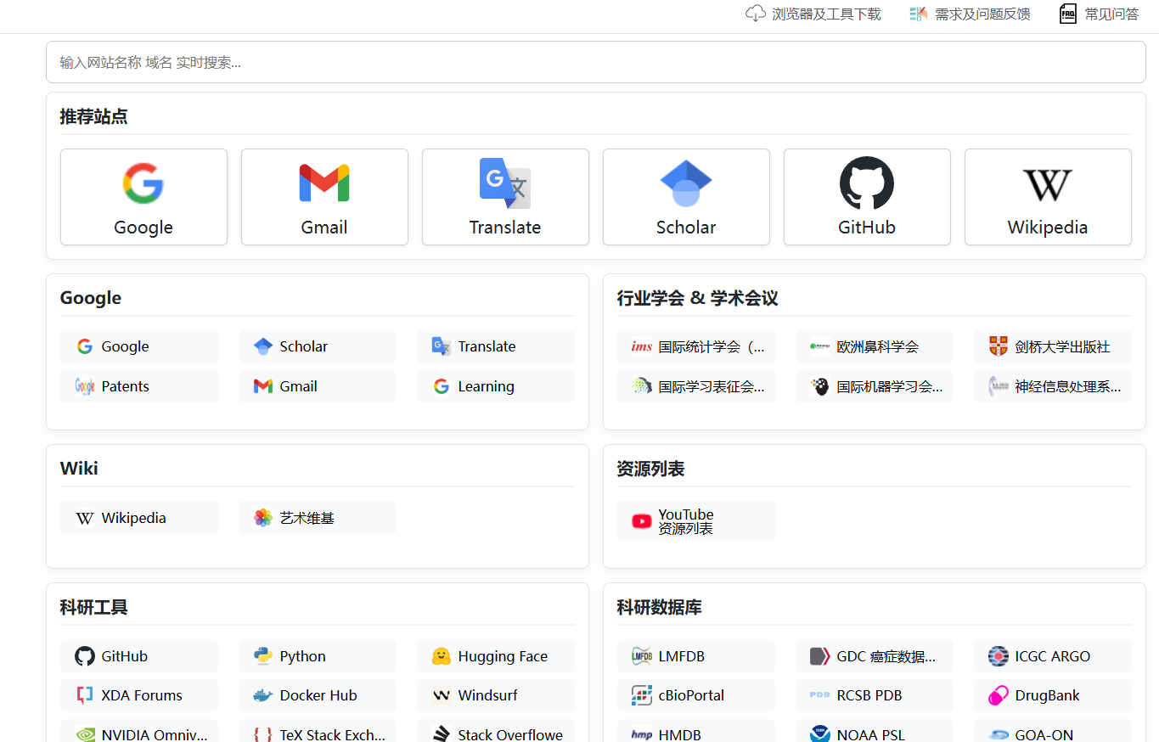Click the ims 国际统计学会 logo icon

642,346
